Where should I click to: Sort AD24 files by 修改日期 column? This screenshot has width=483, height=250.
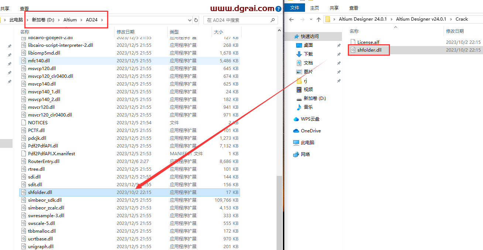pyautogui.click(x=126, y=32)
